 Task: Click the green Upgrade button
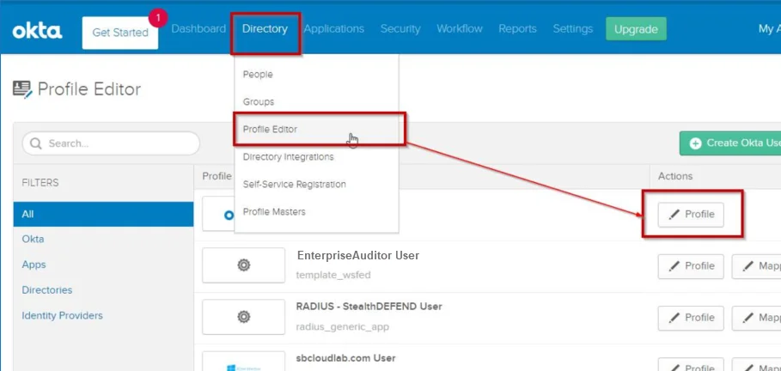(x=636, y=29)
